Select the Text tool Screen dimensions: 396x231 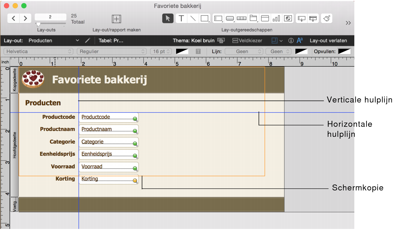(181, 18)
